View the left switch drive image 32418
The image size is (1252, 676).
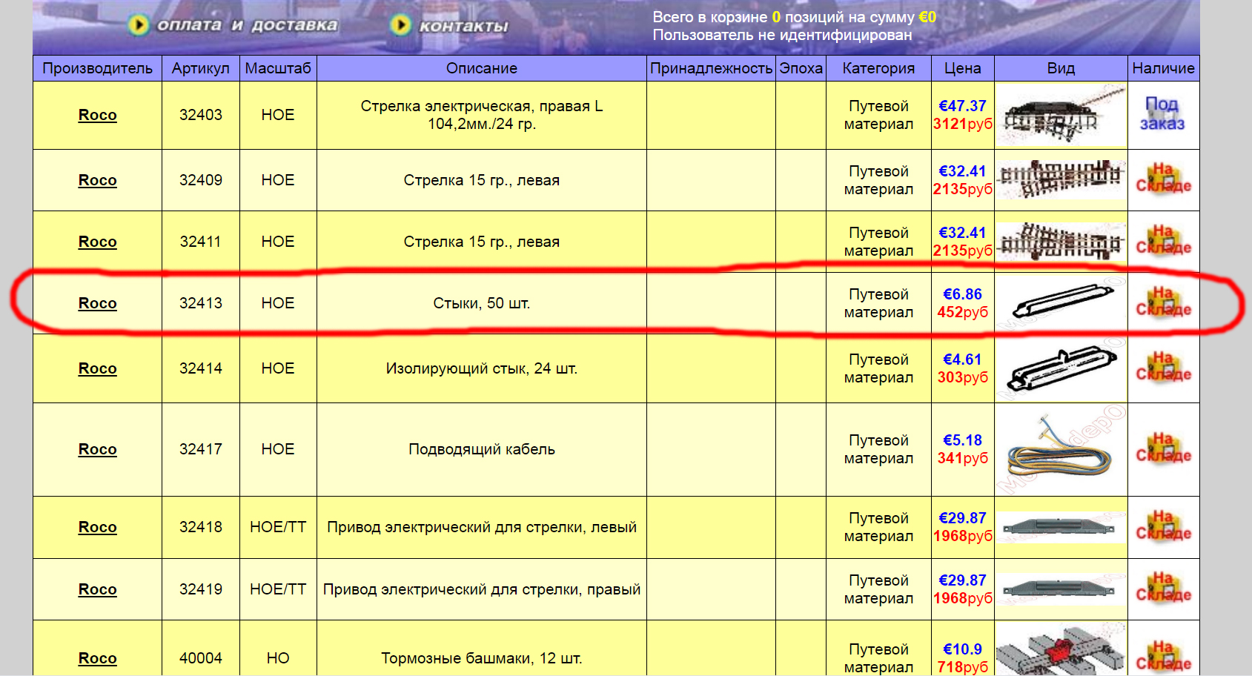click(x=1061, y=527)
